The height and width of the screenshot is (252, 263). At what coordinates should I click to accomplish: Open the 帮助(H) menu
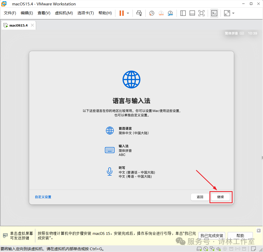click(x=105, y=13)
